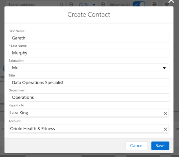Cancel contact creation
179x157 pixels.
pyautogui.click(x=137, y=146)
